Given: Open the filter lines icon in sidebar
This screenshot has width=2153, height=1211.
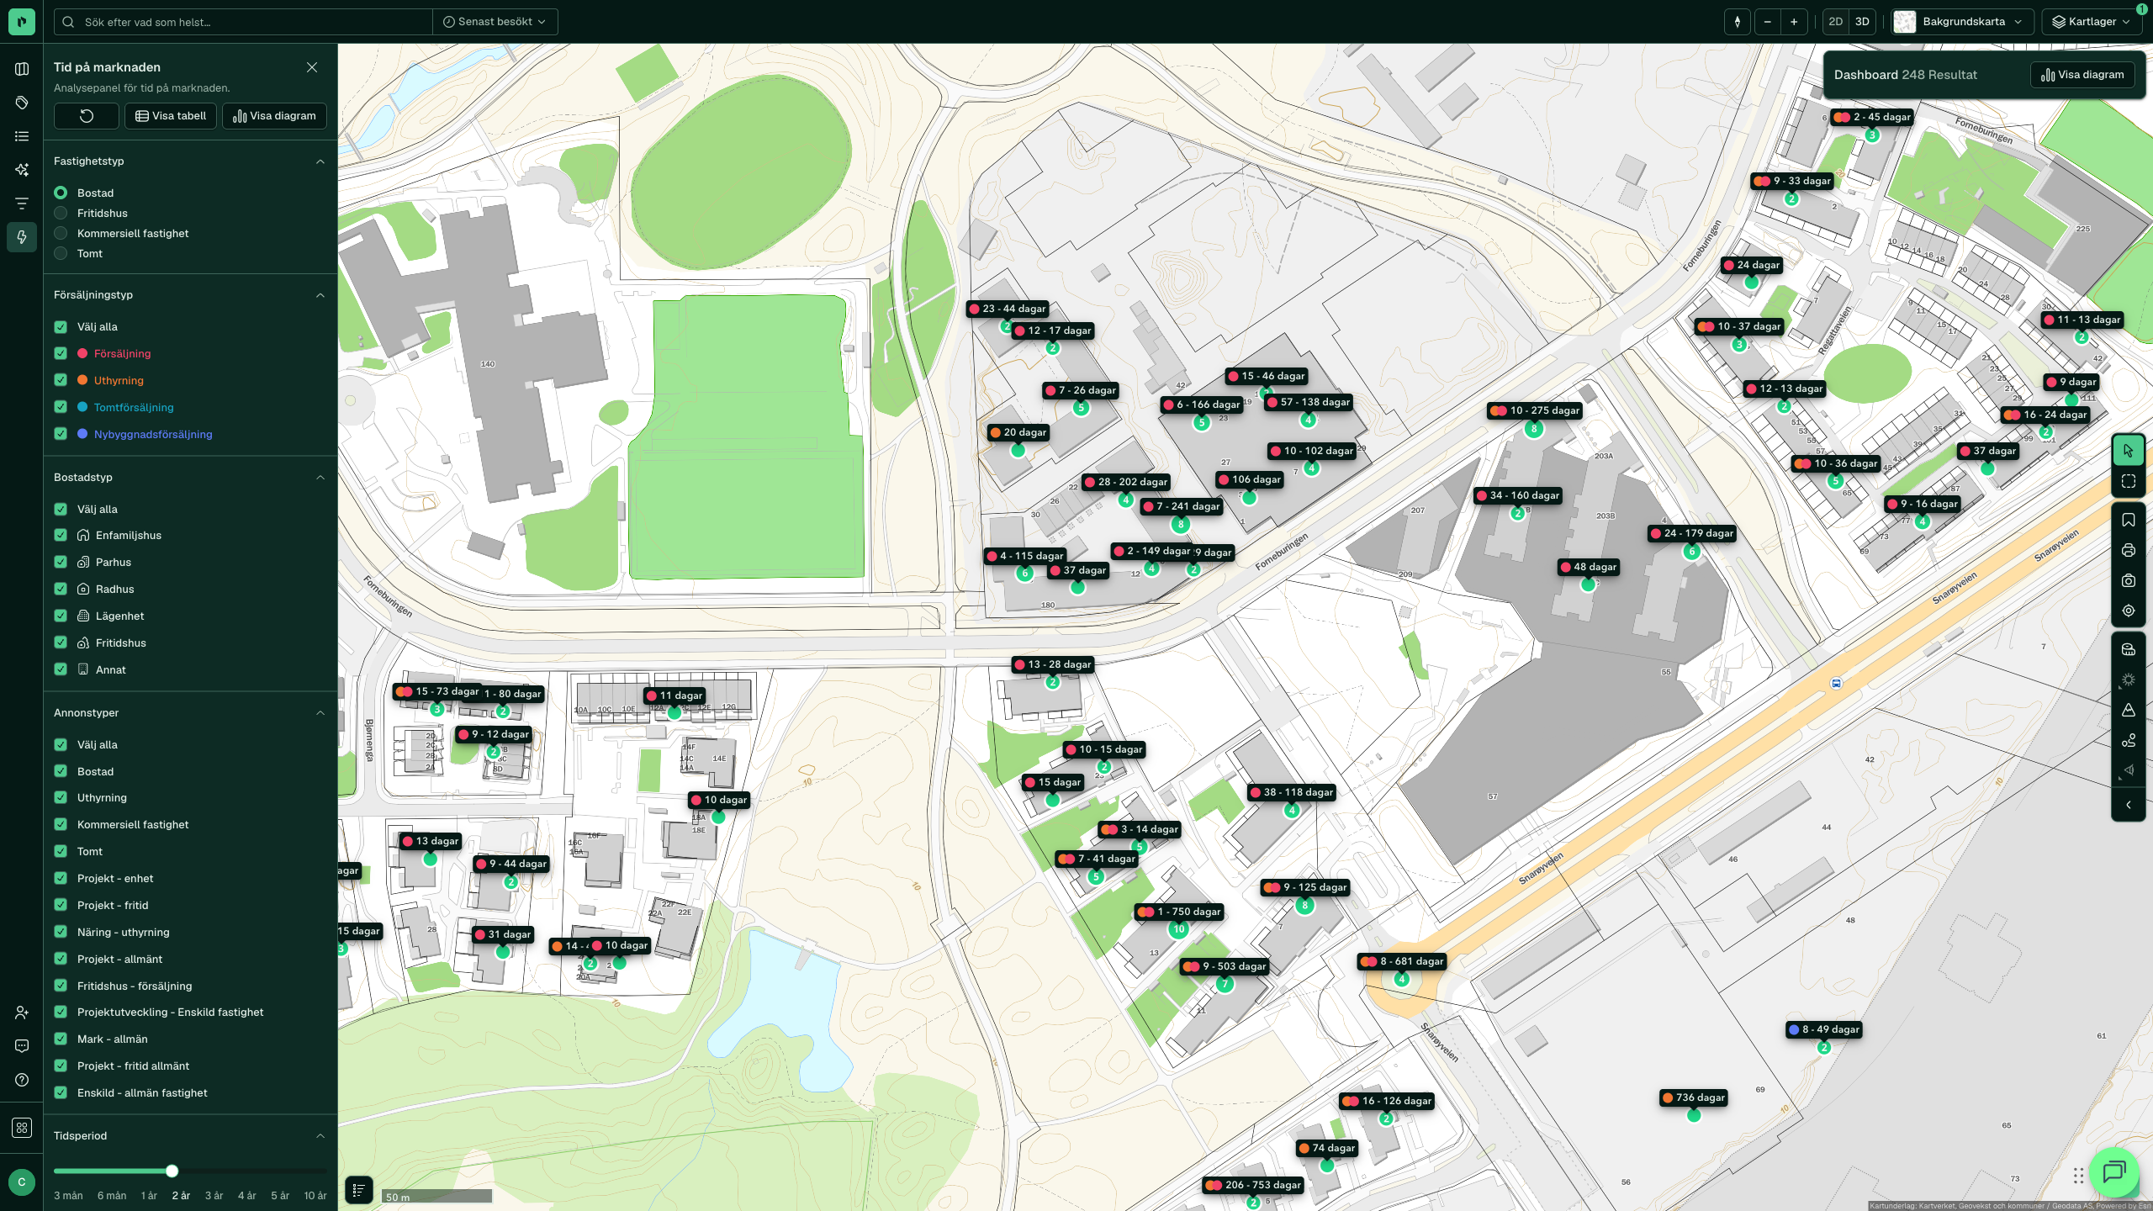Looking at the screenshot, I should [22, 204].
